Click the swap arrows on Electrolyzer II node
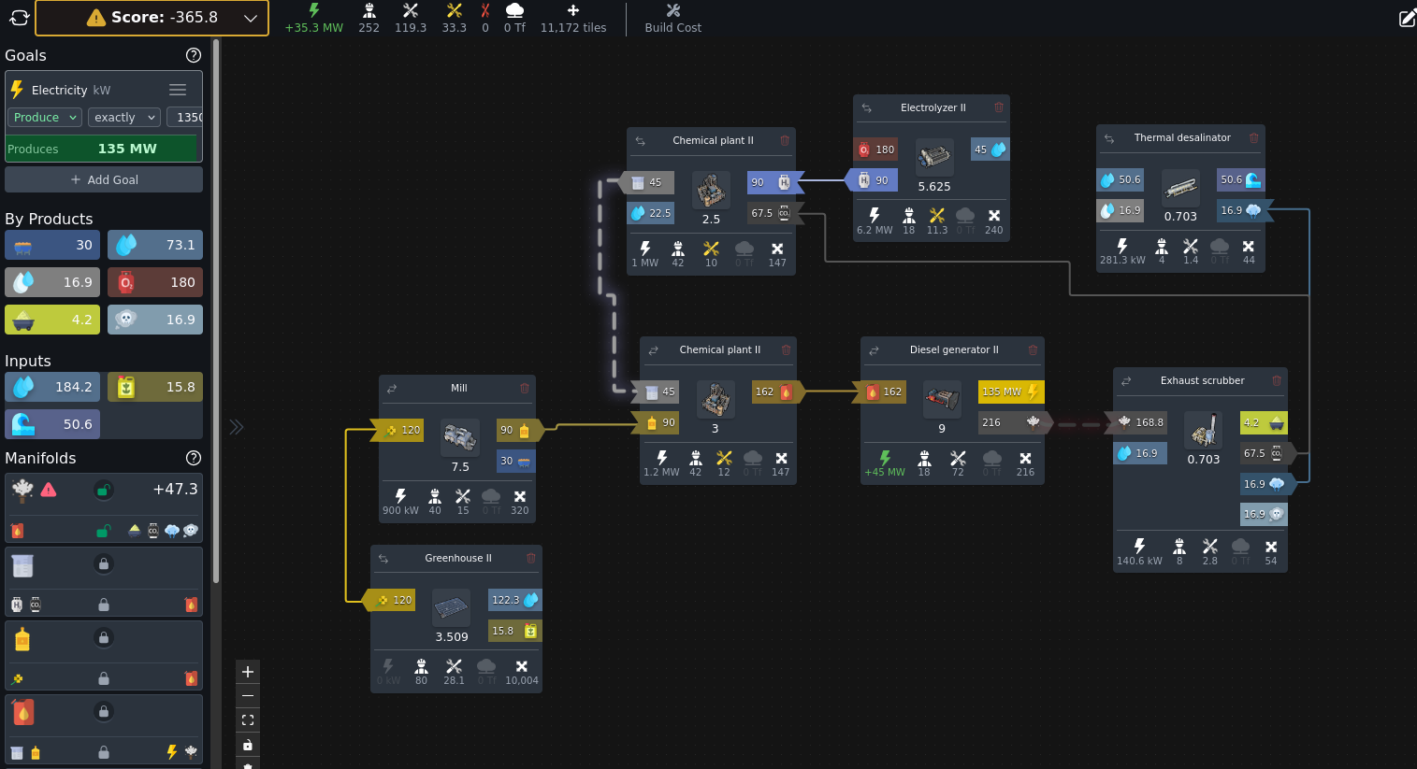Image resolution: width=1417 pixels, height=769 pixels. (867, 108)
